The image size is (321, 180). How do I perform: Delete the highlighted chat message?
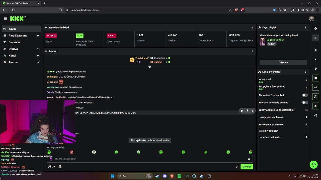coord(253,111)
